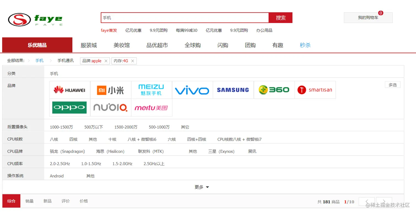Viewport: 416px width, 214px height.
Task: Select 手机 in the 分类 row
Action: click(x=54, y=74)
